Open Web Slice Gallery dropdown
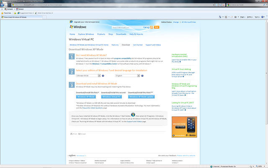 [x=44, y=13]
